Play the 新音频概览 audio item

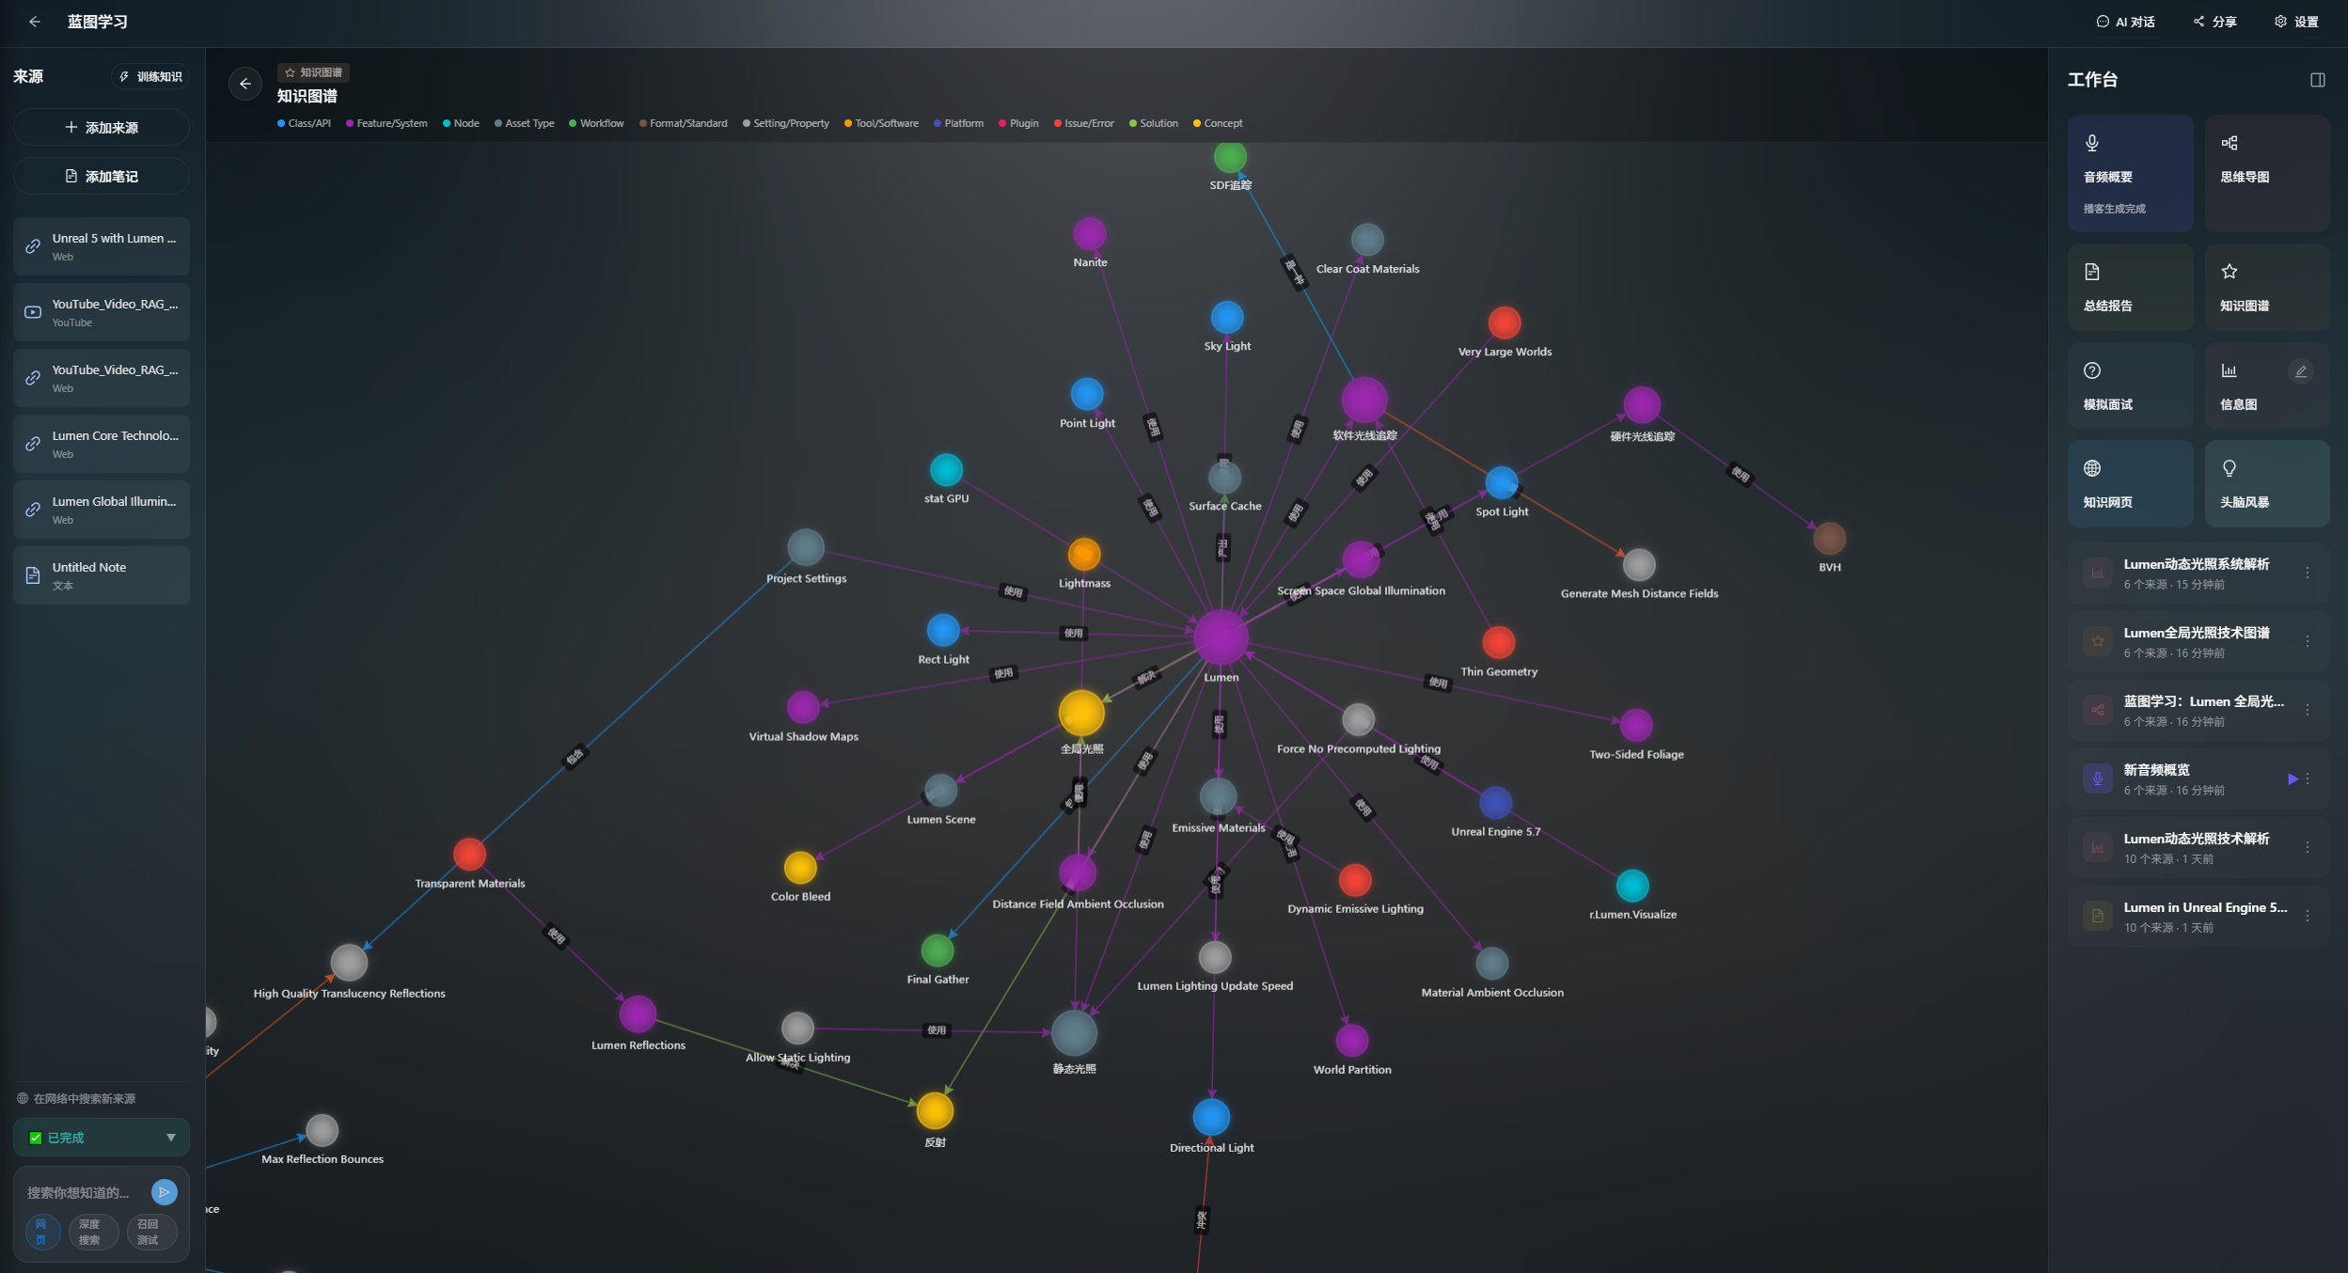tap(2292, 778)
